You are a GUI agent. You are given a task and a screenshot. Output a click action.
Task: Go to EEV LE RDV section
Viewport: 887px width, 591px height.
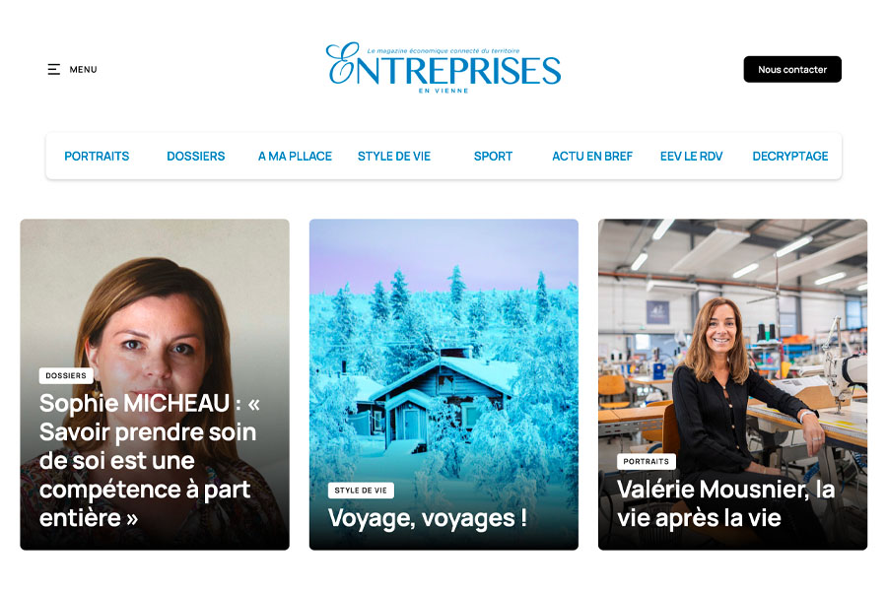pos(691,156)
